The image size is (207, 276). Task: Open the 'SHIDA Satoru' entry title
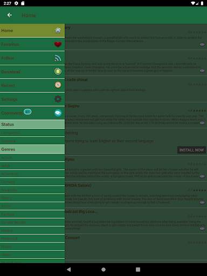78,185
